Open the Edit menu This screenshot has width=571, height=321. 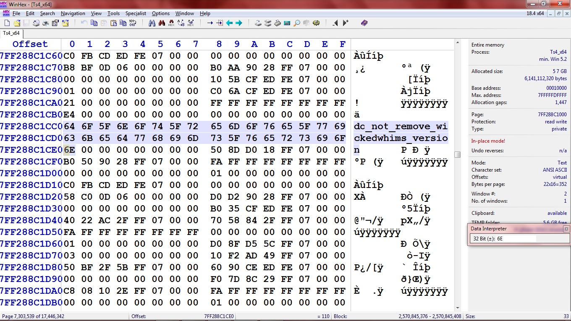pos(30,13)
